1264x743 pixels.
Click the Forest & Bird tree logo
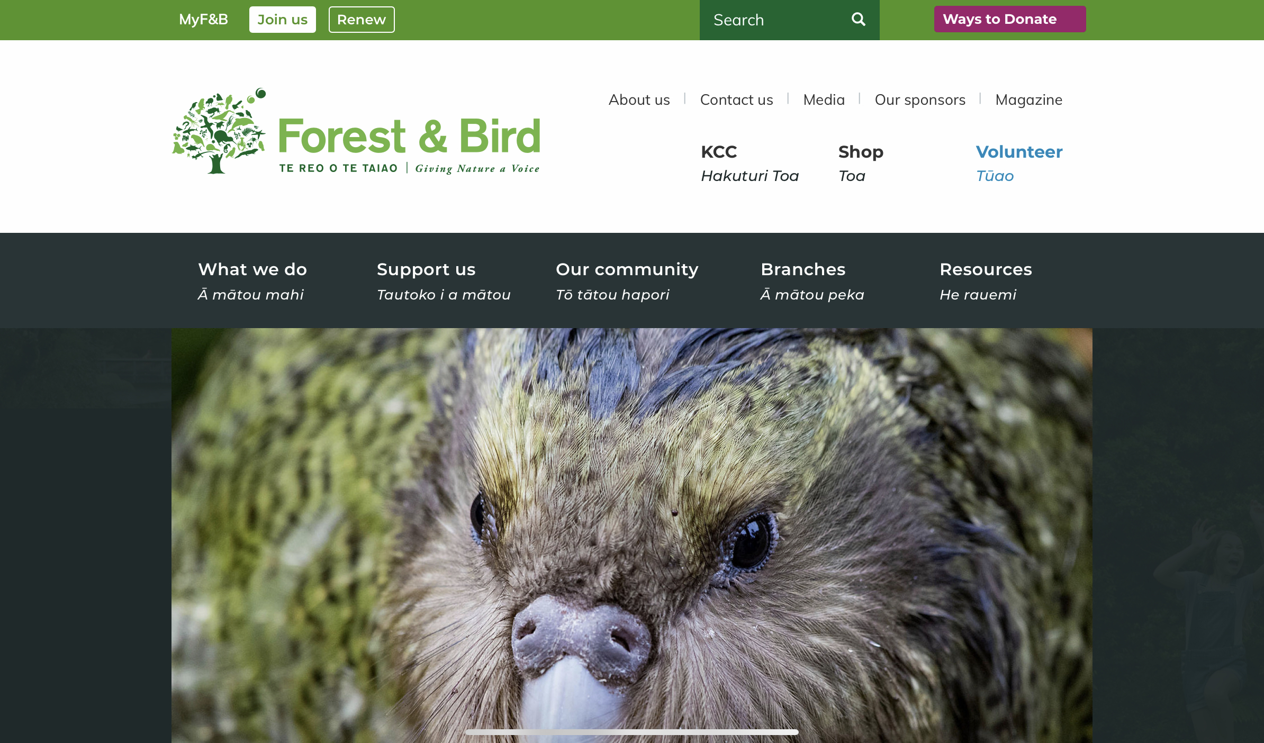(x=219, y=132)
